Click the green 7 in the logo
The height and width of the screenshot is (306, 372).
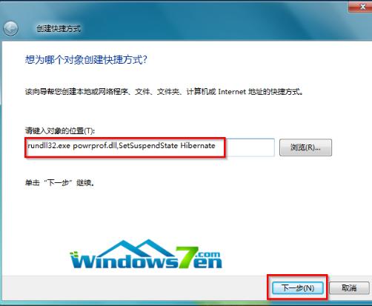pos(187,258)
